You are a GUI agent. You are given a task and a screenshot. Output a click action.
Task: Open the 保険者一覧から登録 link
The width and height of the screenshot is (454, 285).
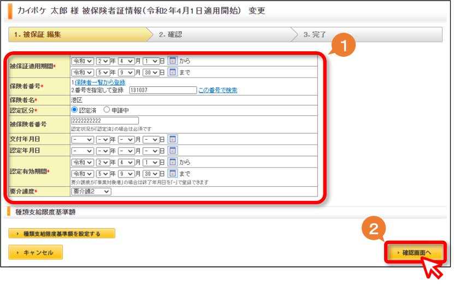click(x=100, y=82)
